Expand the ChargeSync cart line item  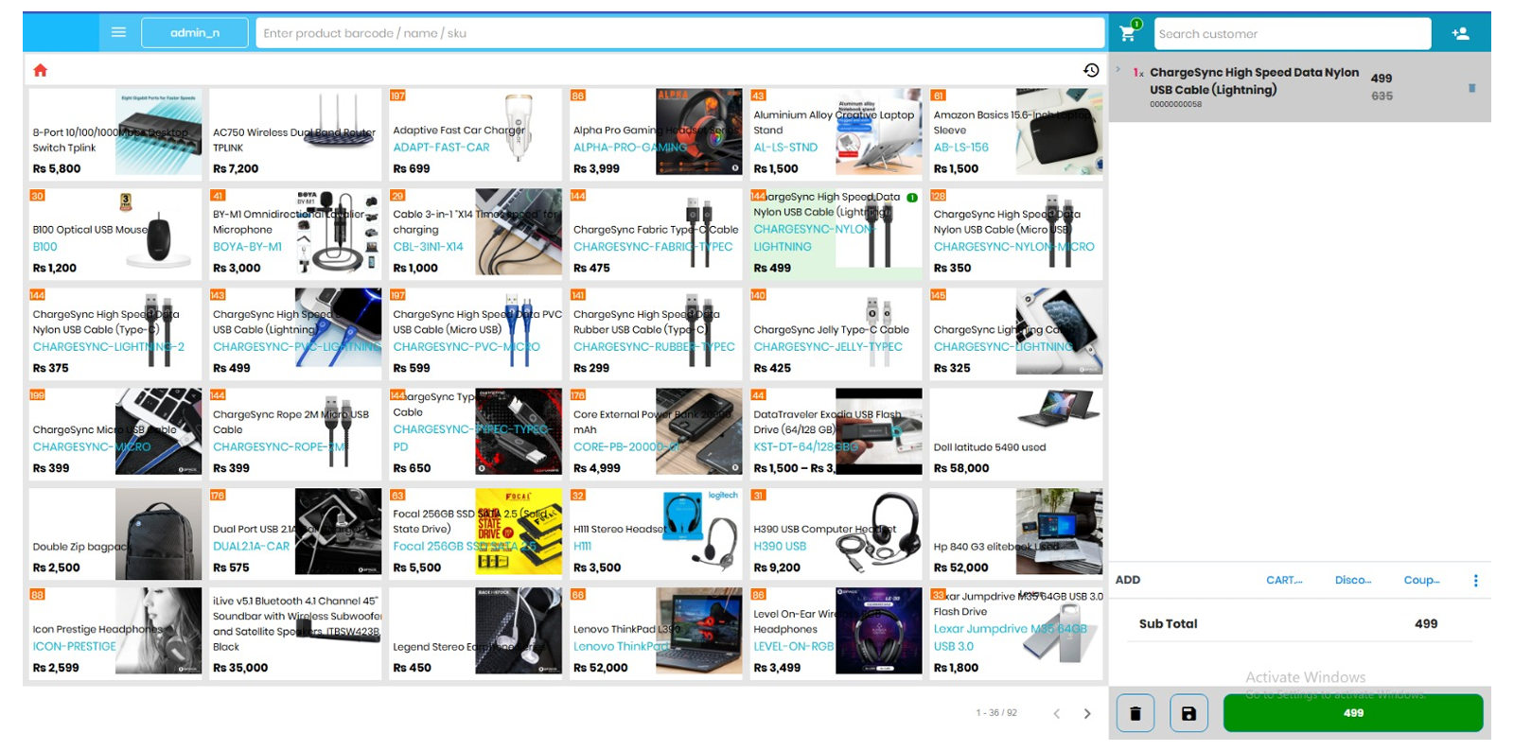pos(1118,70)
